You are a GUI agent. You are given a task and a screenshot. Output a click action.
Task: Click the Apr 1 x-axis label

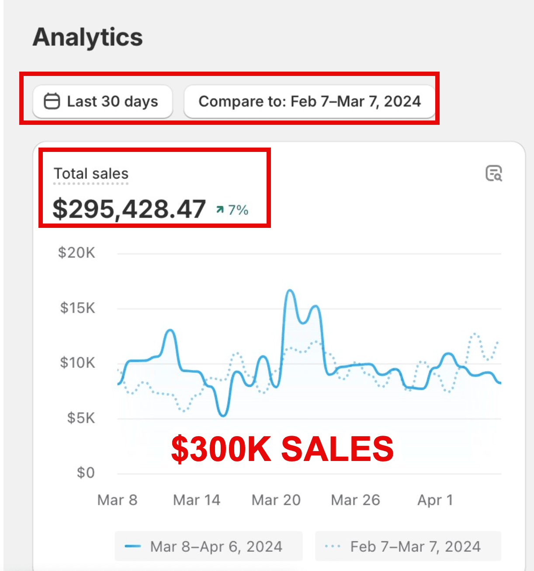point(435,500)
